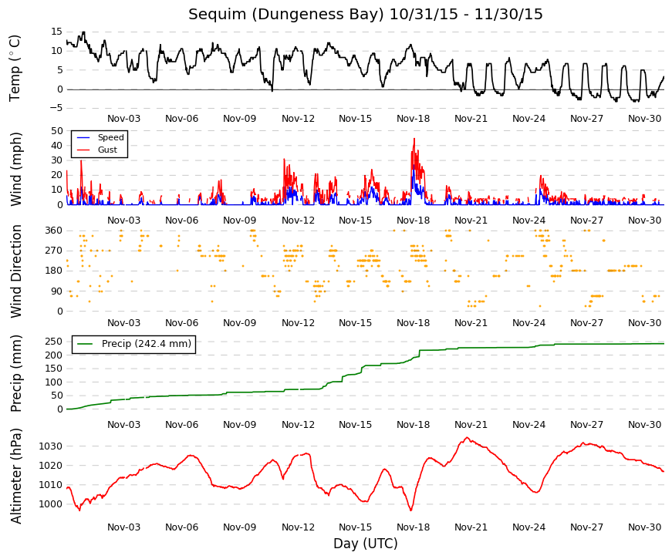Click the Speed legend entry in wind chart
672x559 pixels.
[110, 137]
